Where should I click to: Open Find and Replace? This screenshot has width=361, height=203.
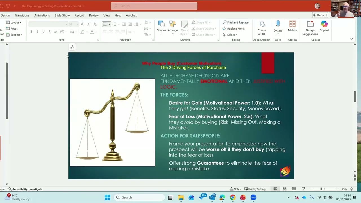(x=235, y=23)
